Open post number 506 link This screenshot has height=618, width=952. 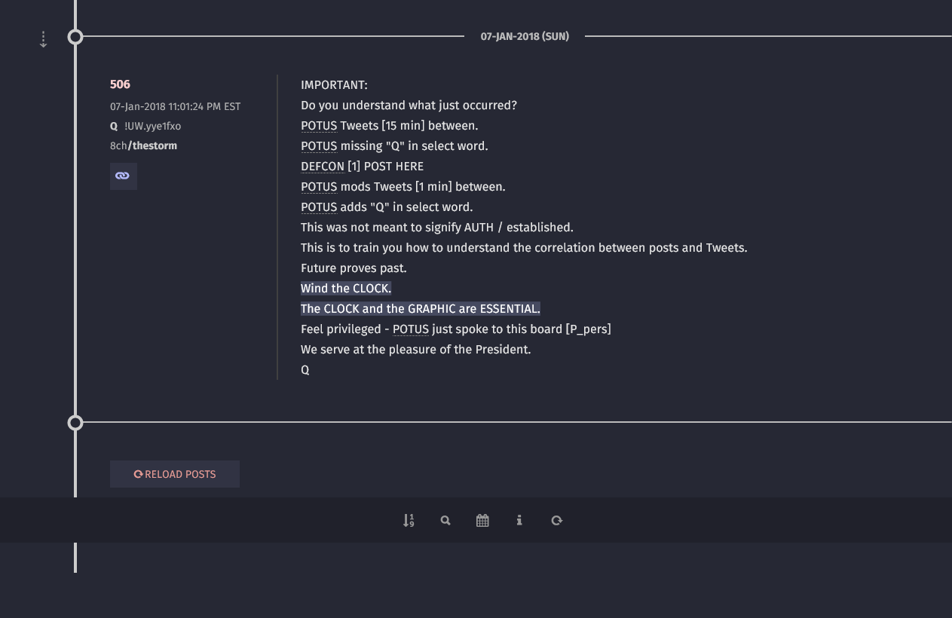tap(120, 84)
